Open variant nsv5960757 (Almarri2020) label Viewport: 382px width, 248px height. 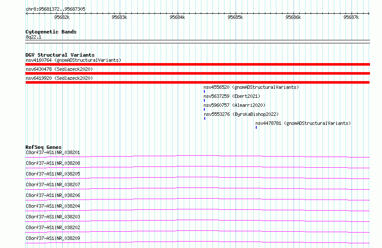(234, 105)
